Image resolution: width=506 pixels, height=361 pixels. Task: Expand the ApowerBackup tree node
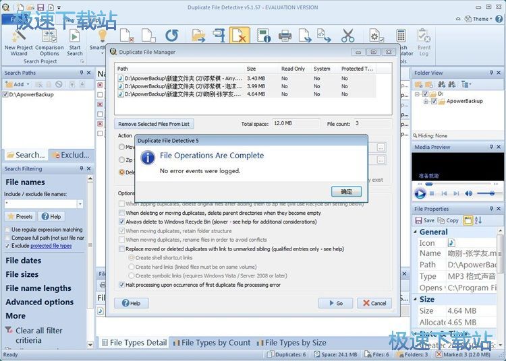tap(426, 102)
